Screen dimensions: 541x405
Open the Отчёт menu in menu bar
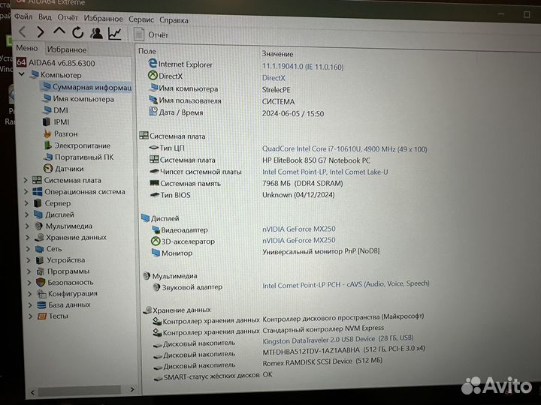[68, 17]
